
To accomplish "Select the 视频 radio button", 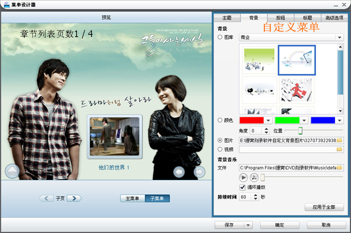I will click(x=220, y=149).
